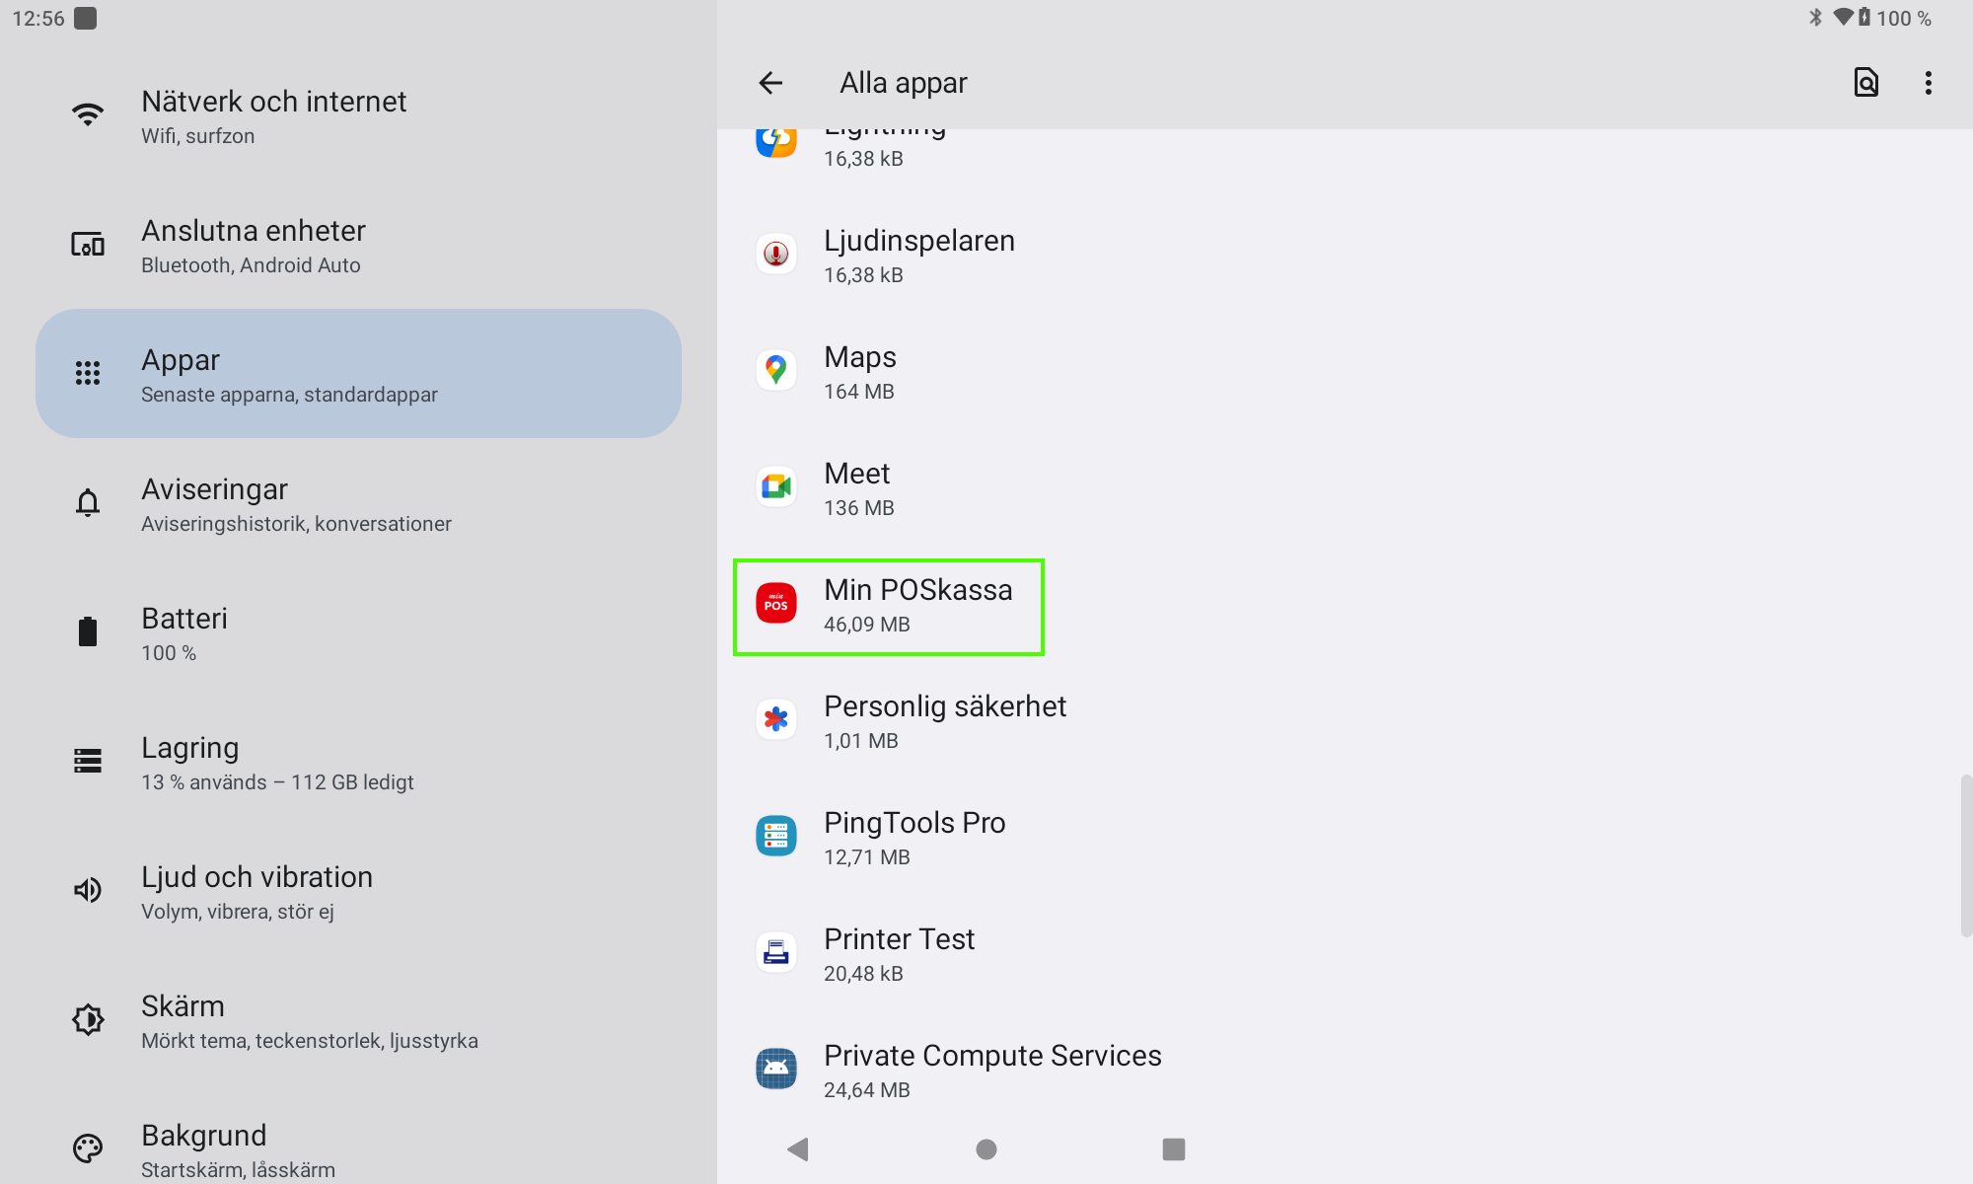Open the three-dot overflow menu
1973x1184 pixels.
click(x=1928, y=83)
